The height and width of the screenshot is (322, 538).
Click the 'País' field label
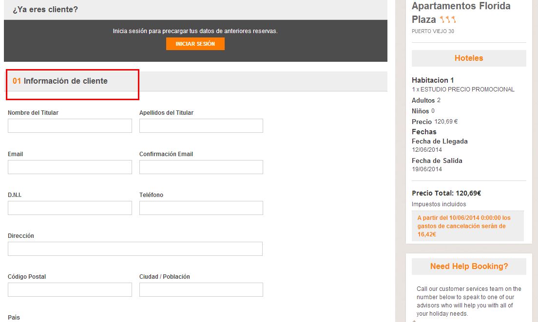tap(14, 318)
